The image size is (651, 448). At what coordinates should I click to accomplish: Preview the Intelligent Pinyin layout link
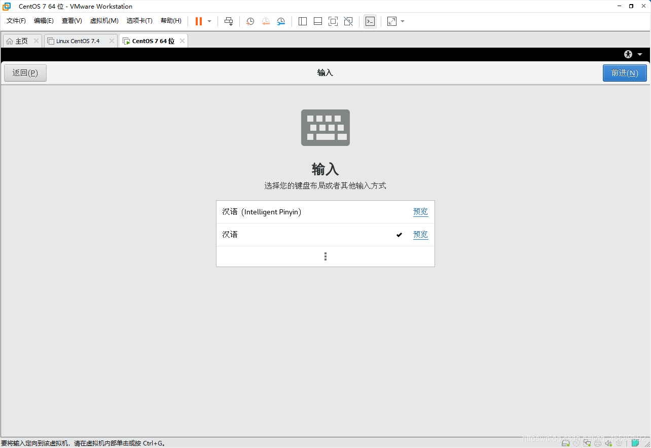(420, 212)
